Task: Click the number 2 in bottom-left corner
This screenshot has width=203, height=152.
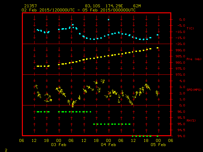Action: coord(6,149)
